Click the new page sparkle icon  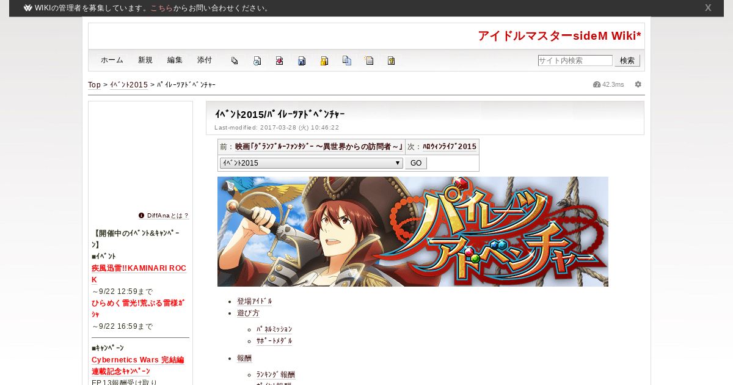369,61
